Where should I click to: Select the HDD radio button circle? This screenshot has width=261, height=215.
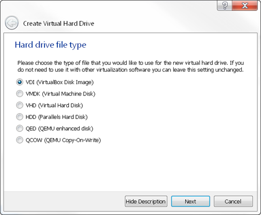[20, 117]
